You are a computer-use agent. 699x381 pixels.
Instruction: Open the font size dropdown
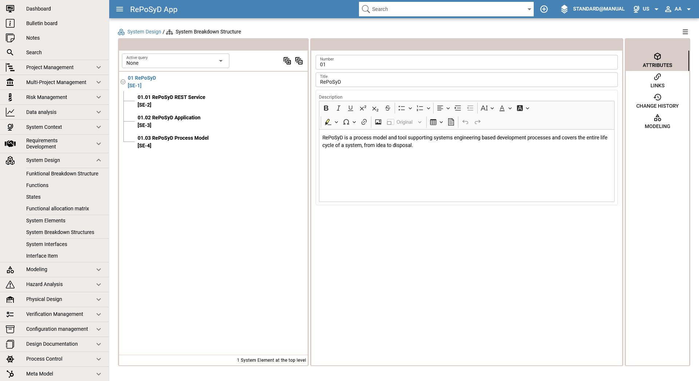tap(487, 108)
